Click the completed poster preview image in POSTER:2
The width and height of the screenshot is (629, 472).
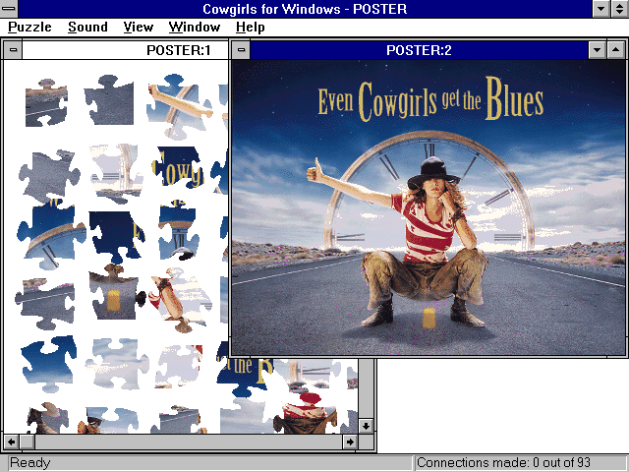point(429,207)
